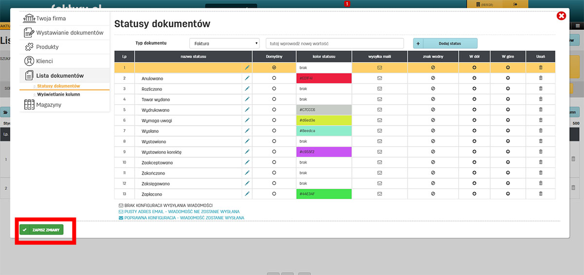This screenshot has width=584, height=275.
Task: Open the Wyświetlanie kolumn submenu item
Action: 58,94
